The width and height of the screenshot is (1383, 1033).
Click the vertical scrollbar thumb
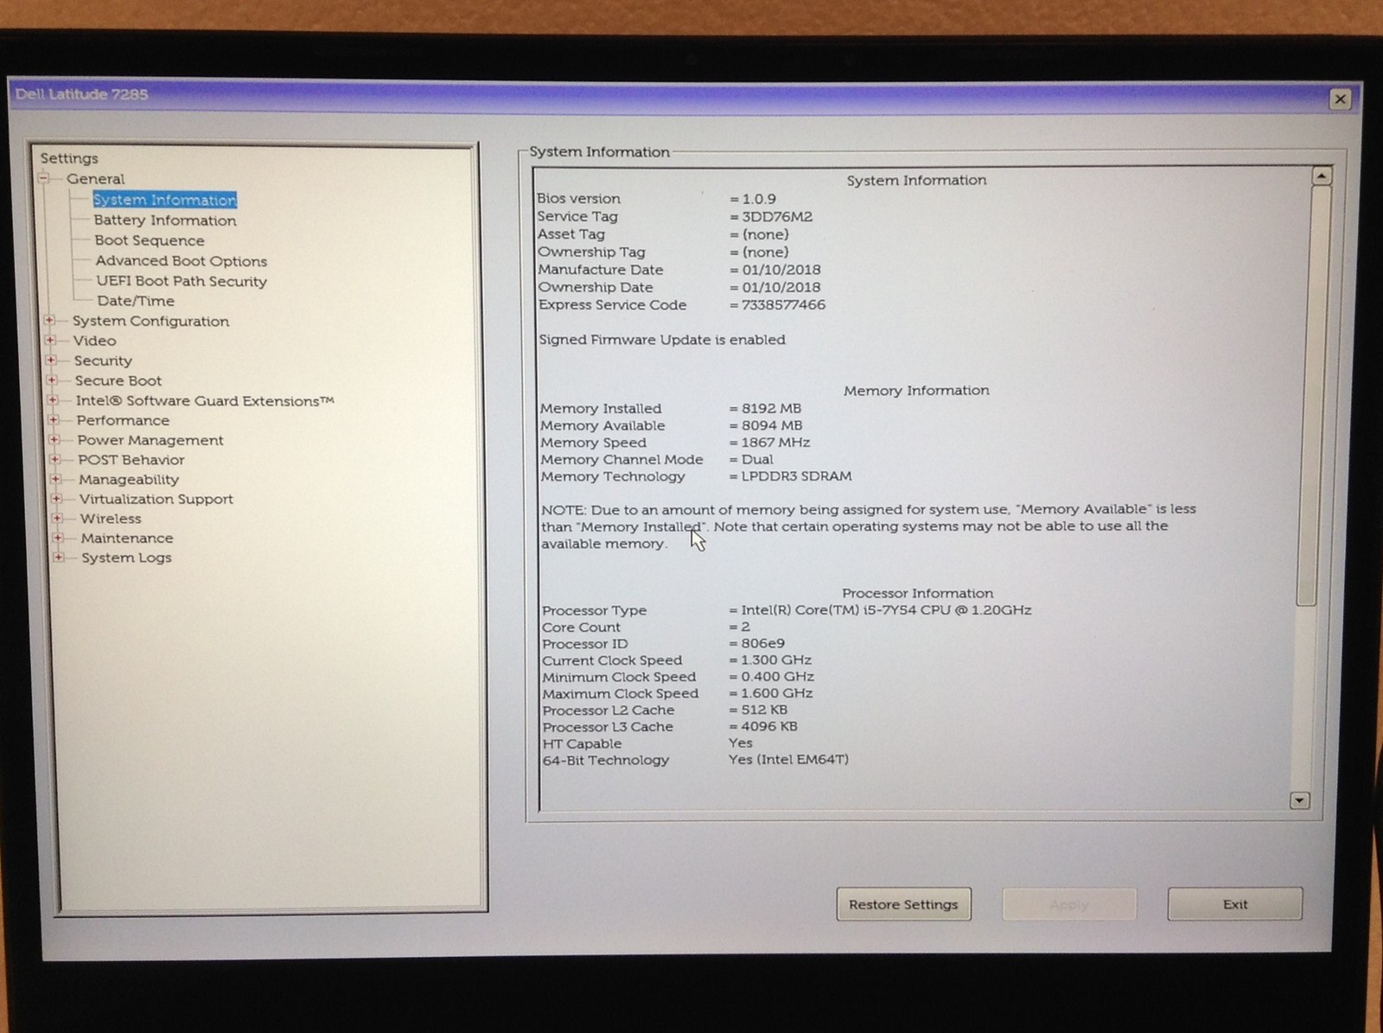coord(1315,396)
